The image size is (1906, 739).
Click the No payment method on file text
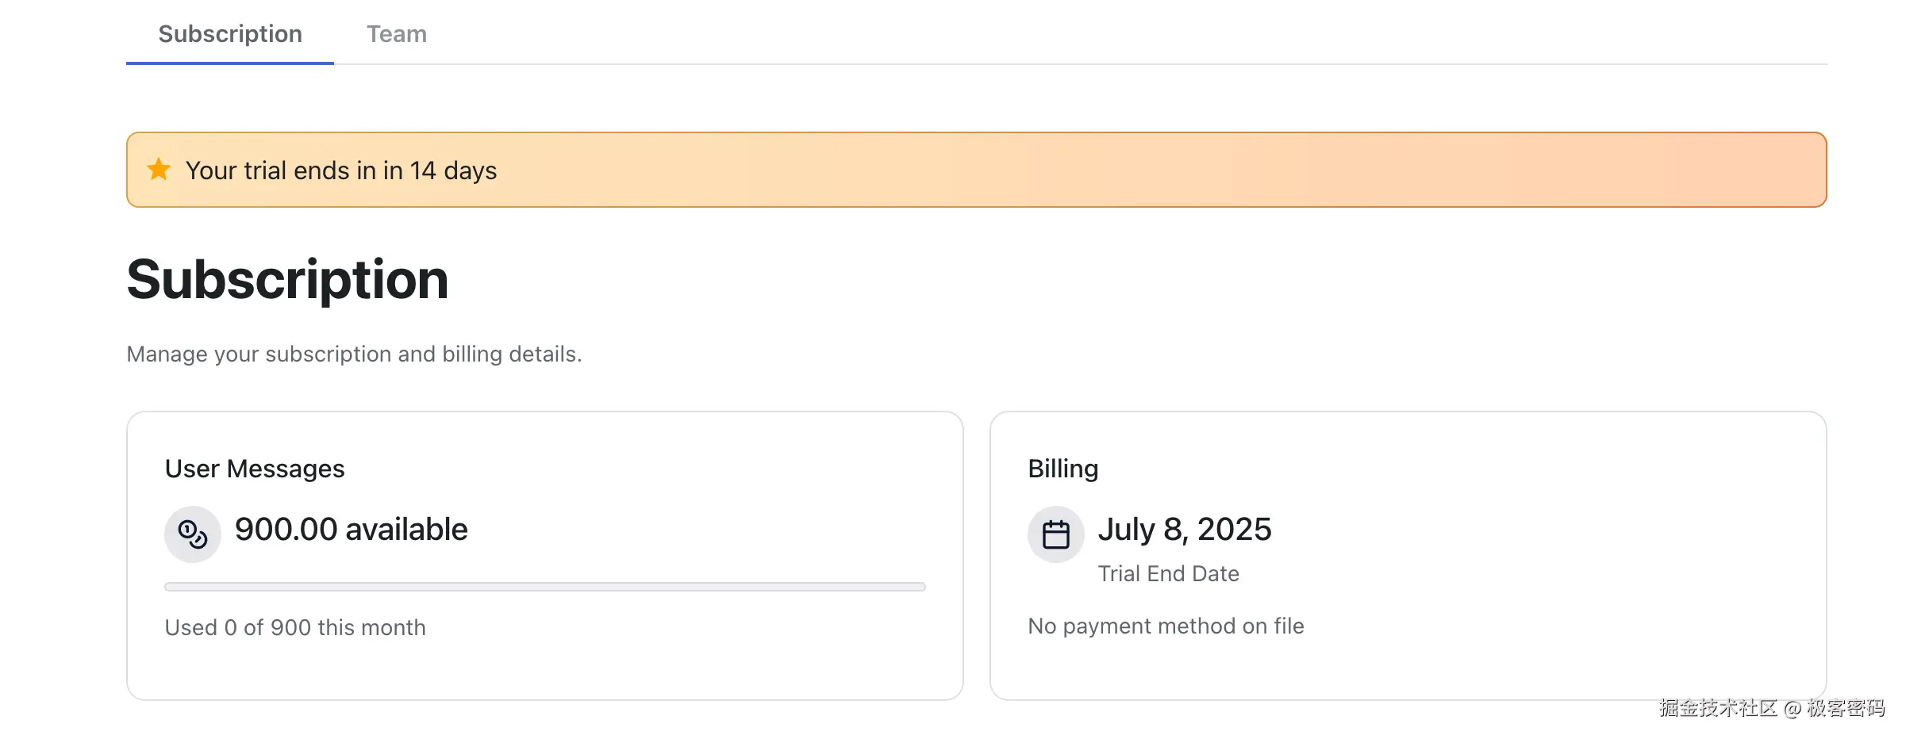[x=1166, y=626]
